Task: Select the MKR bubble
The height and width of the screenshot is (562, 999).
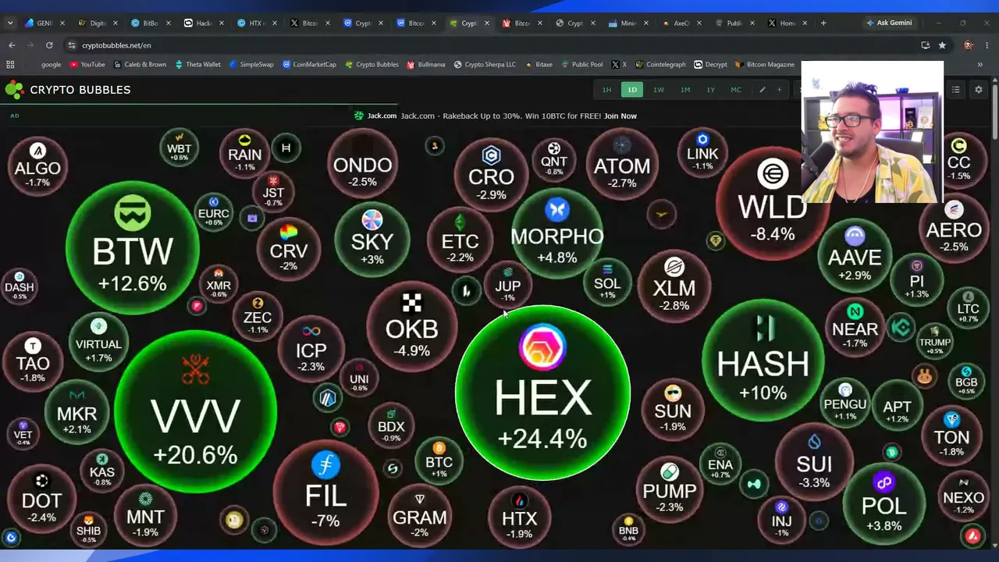Action: [x=76, y=411]
